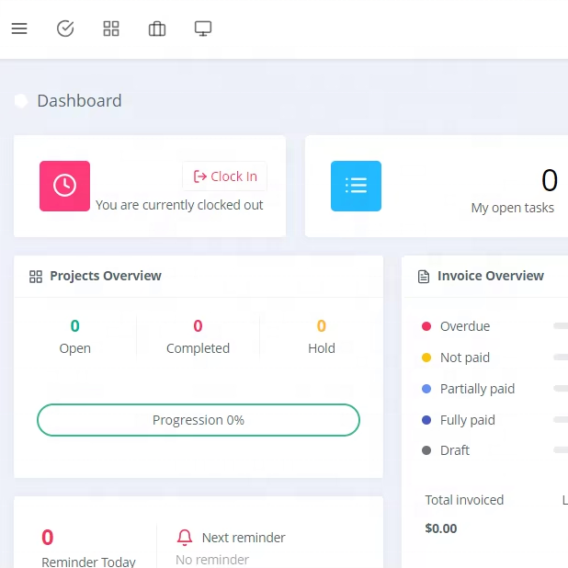
Task: Open the My open tasks widget
Action: 512,208
